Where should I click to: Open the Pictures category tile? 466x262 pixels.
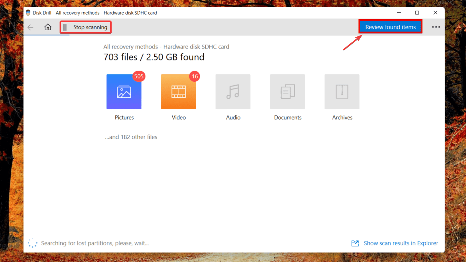click(x=124, y=92)
